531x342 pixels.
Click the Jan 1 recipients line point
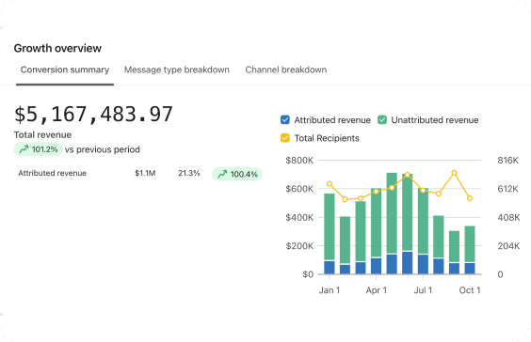pos(330,184)
